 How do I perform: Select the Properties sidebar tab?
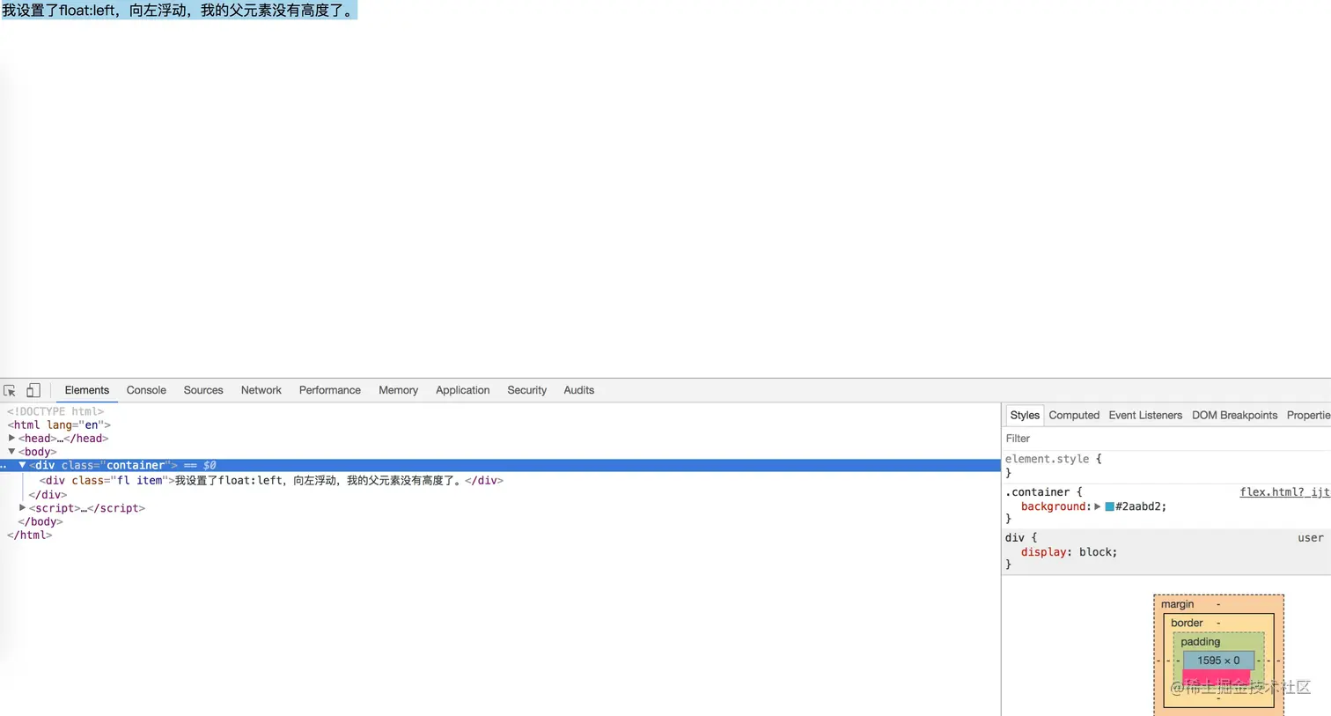coord(1308,415)
